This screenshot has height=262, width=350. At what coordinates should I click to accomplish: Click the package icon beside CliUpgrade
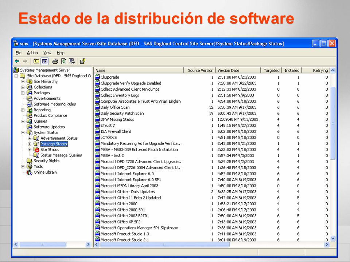pyautogui.click(x=97, y=77)
